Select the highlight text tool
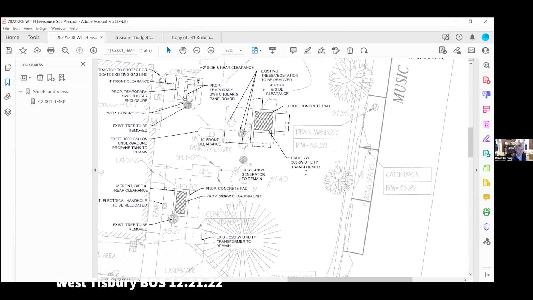 [x=308, y=50]
